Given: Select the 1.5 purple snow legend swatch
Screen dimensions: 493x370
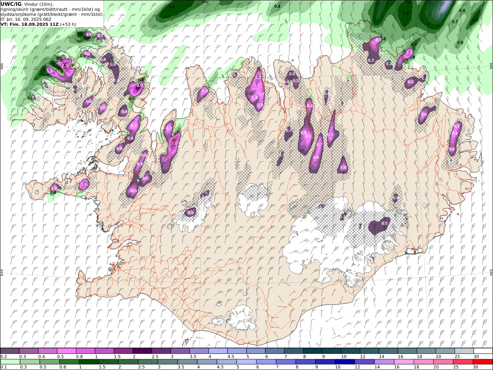Looking at the screenshot, I should click(x=123, y=351).
